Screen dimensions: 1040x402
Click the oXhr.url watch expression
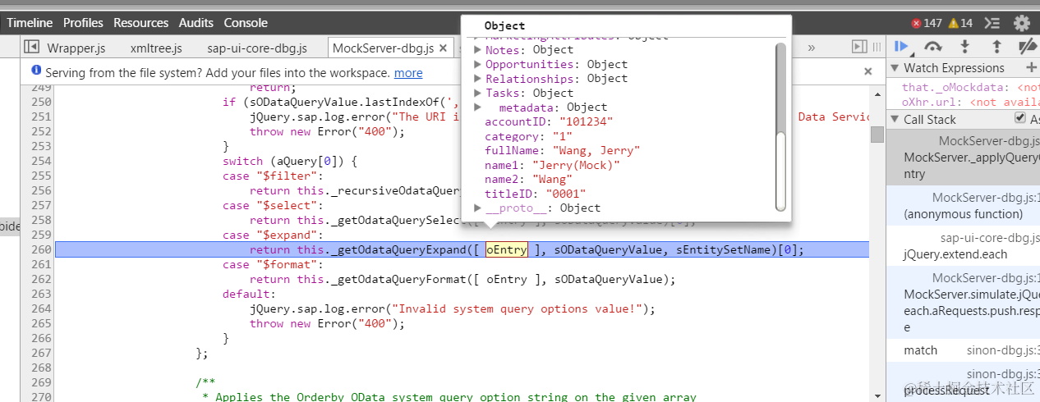(970, 102)
